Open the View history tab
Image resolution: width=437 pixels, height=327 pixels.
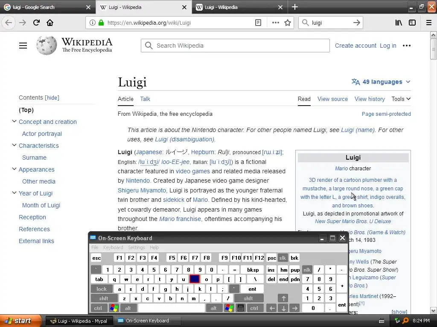tap(370, 99)
